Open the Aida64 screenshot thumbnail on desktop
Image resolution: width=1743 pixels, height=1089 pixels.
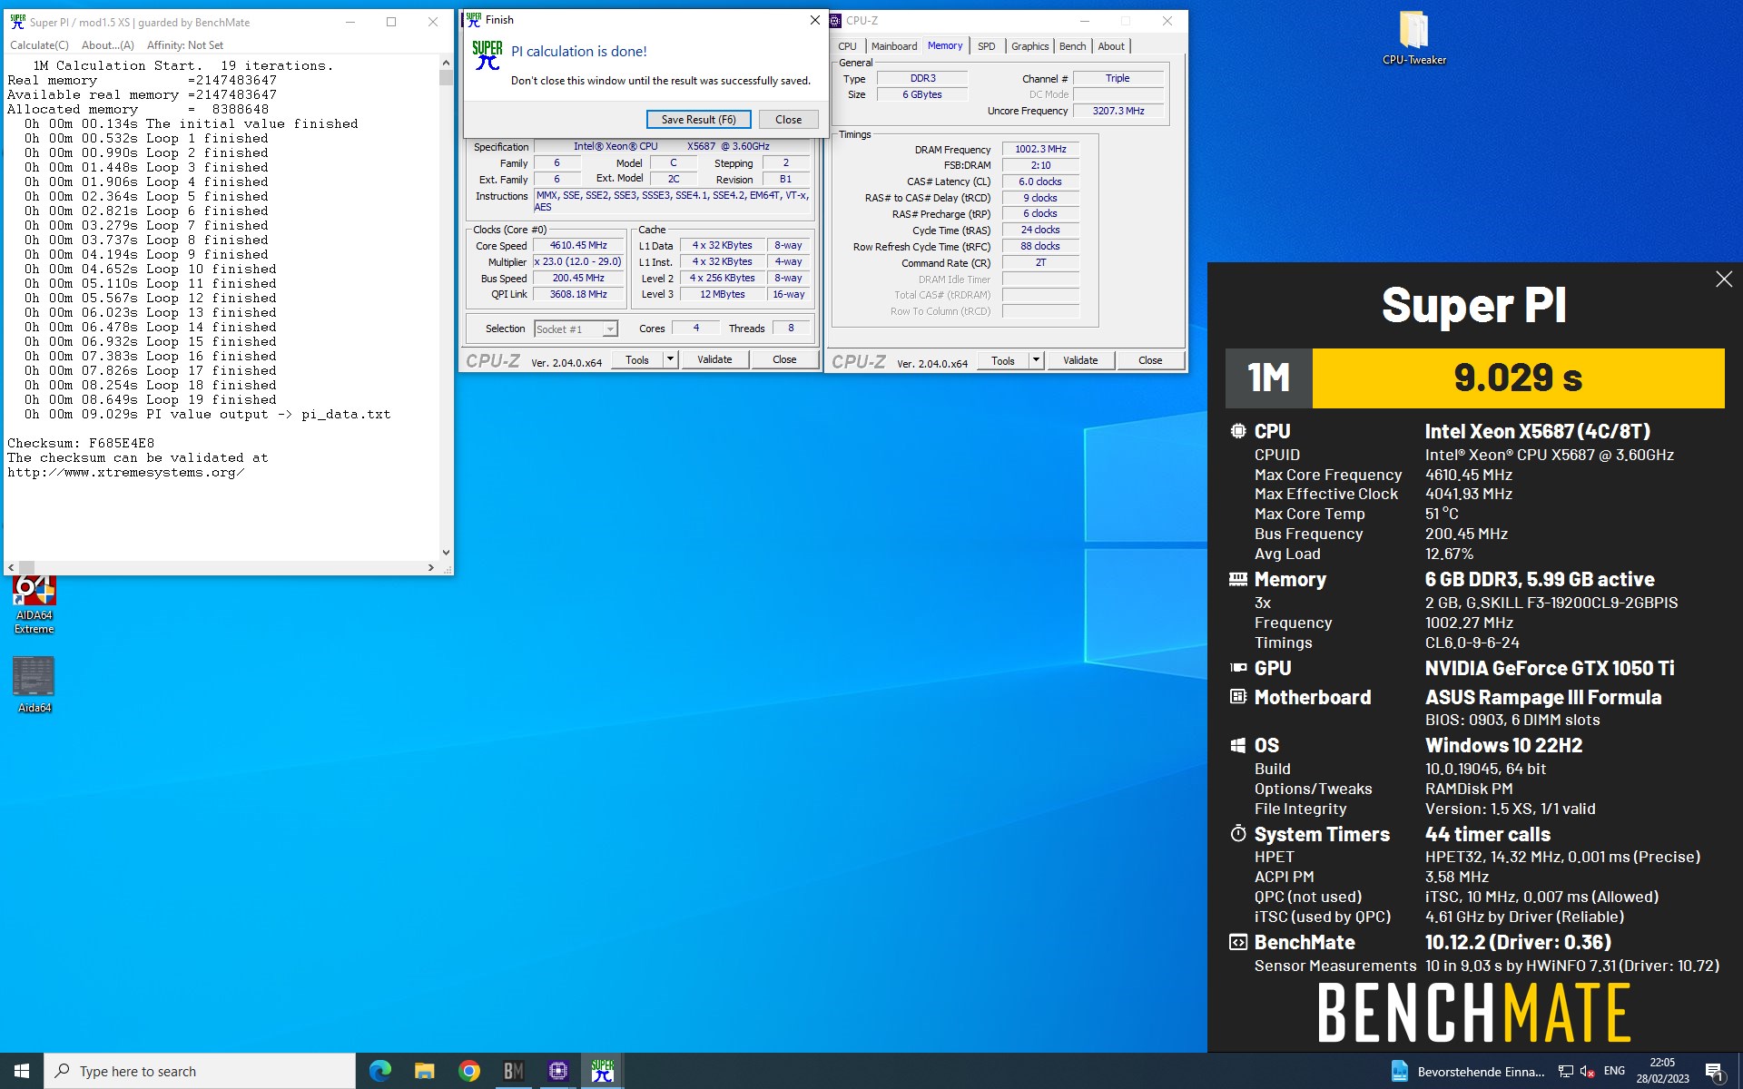(x=34, y=685)
